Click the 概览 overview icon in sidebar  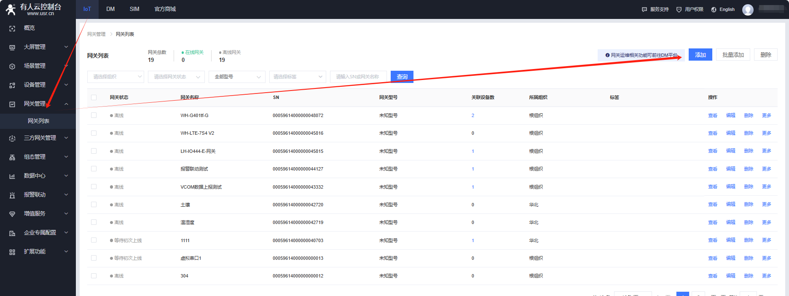pos(12,28)
